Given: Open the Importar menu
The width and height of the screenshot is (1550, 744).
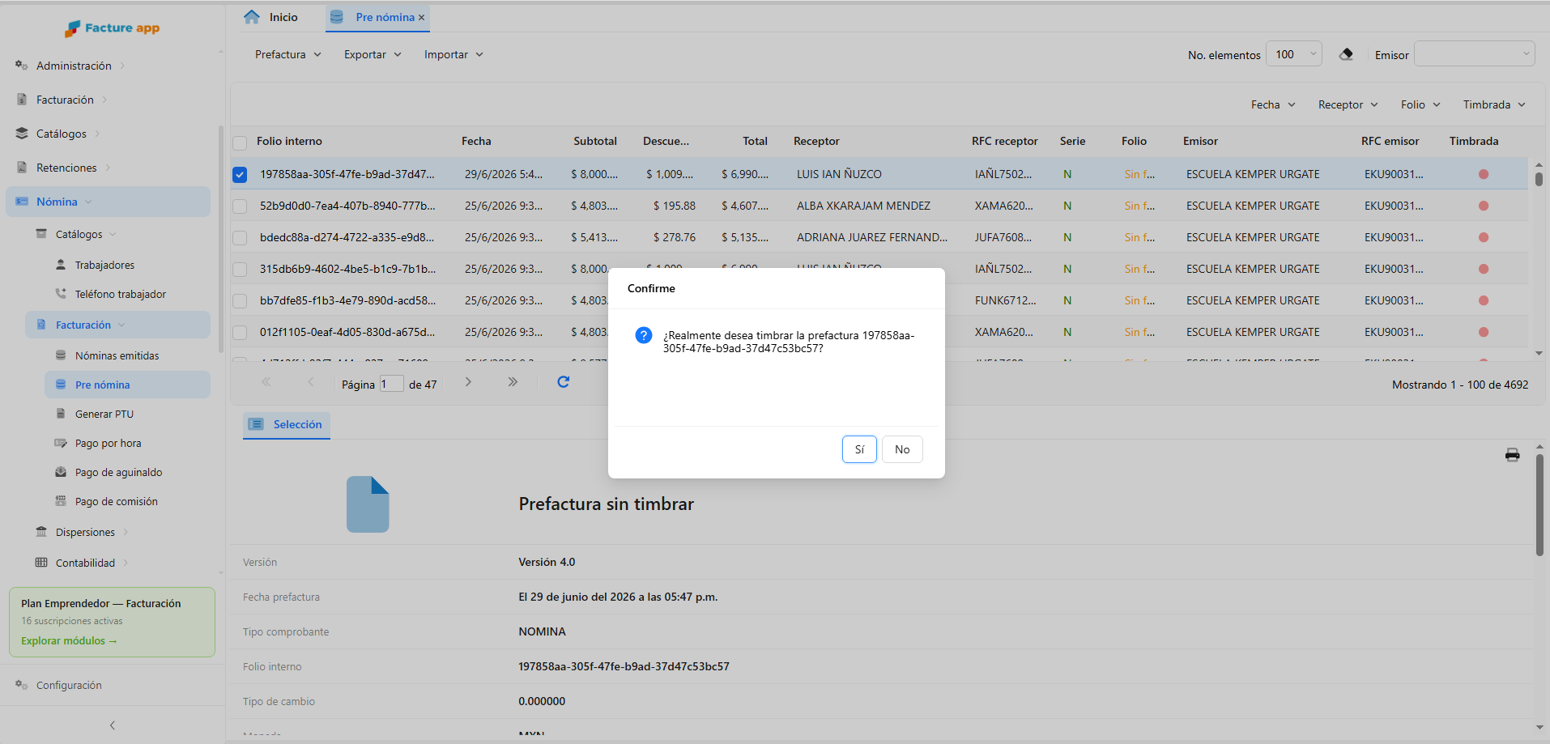Looking at the screenshot, I should [x=454, y=54].
